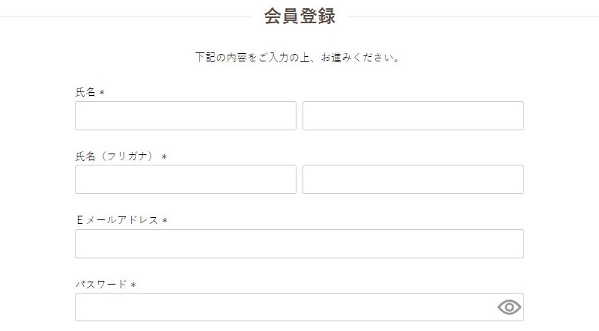Show the password characters
599x331 pixels.
(508, 307)
